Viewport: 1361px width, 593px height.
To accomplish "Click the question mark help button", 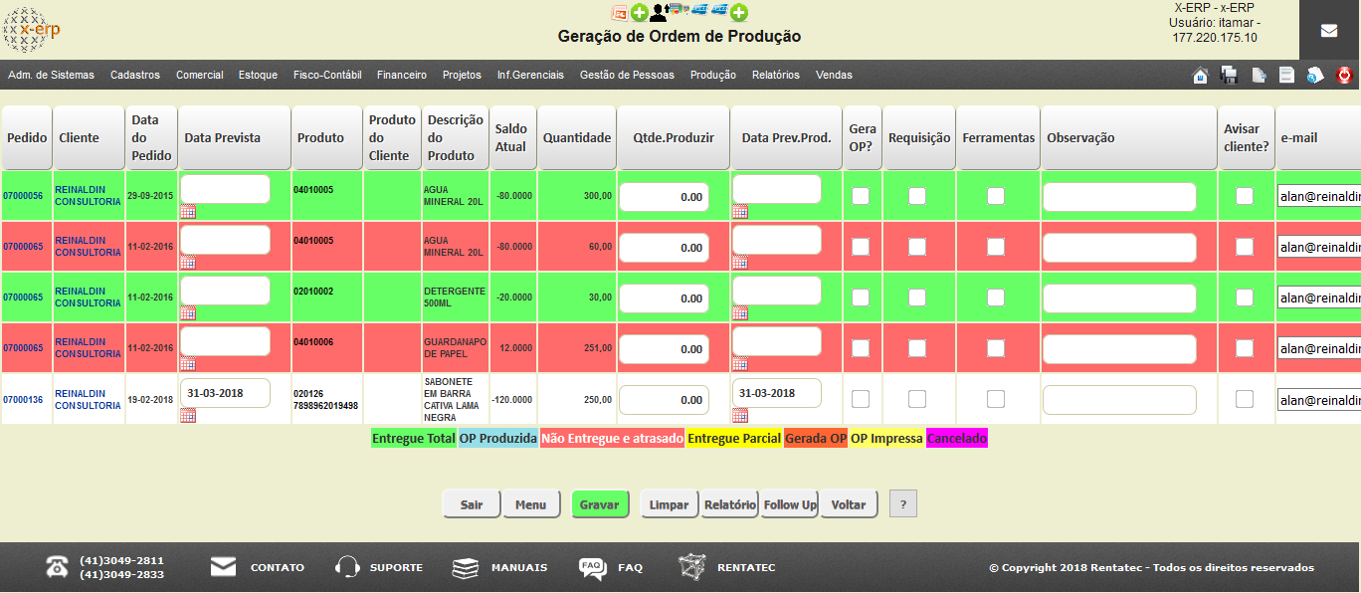I will click(903, 504).
